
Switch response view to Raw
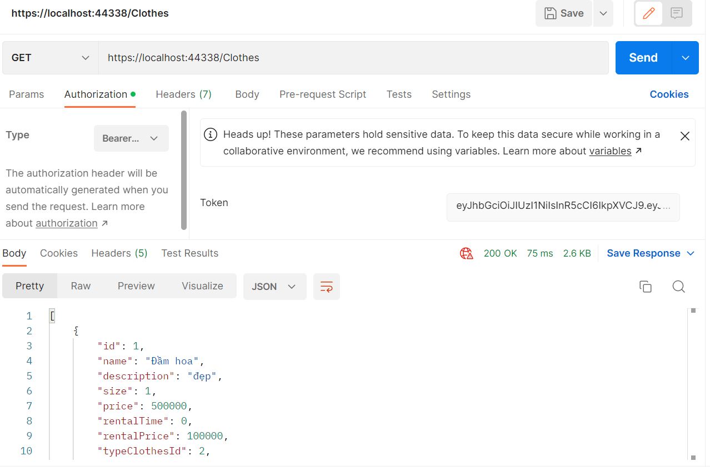pyautogui.click(x=80, y=285)
